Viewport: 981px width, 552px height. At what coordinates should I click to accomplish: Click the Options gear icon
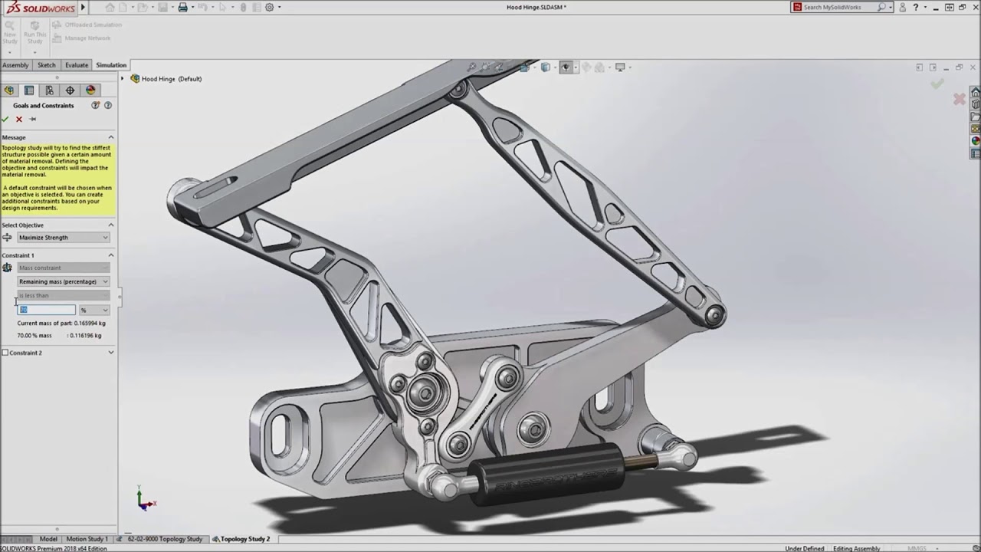click(x=269, y=8)
